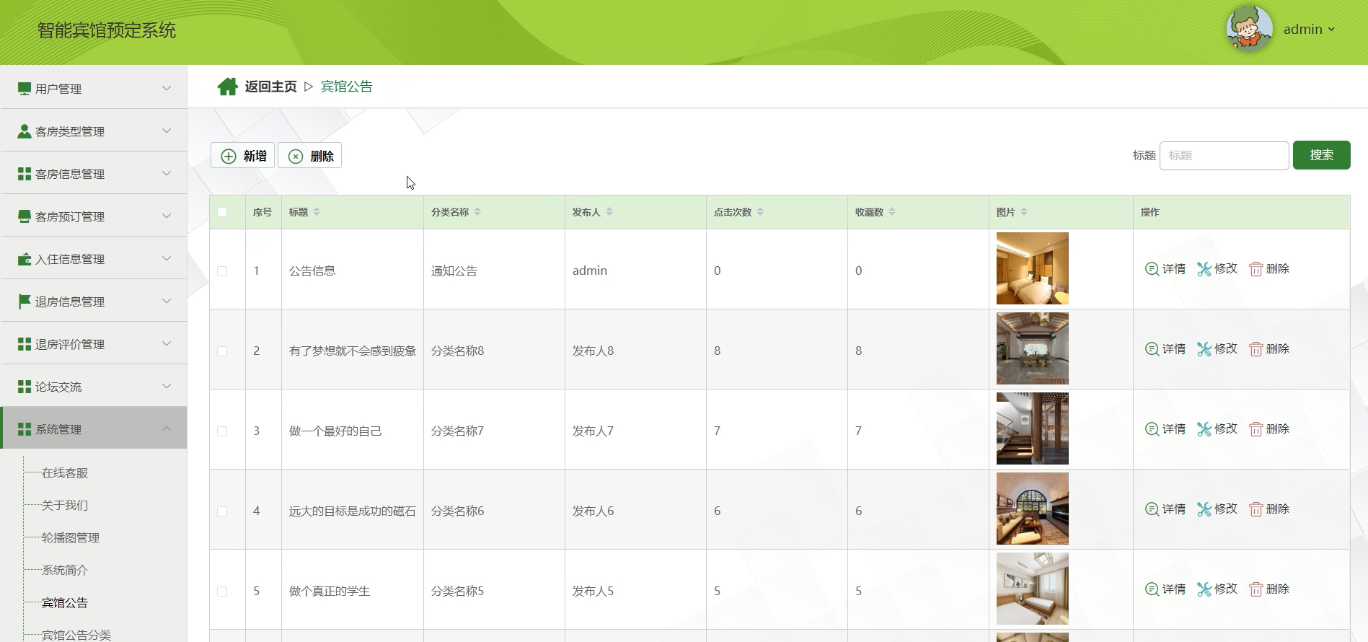The width and height of the screenshot is (1368, 642).
Task: Expand the 客房预订管理 chevron
Action: tap(167, 216)
